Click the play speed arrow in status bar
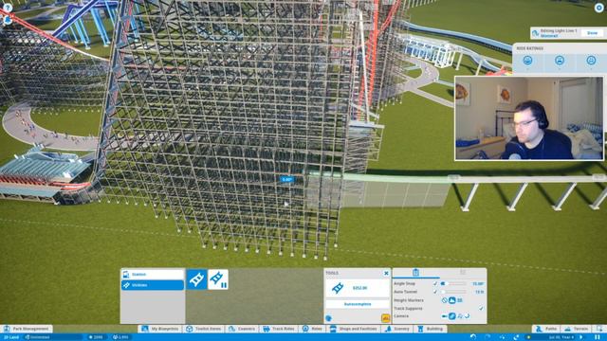 (x=581, y=337)
